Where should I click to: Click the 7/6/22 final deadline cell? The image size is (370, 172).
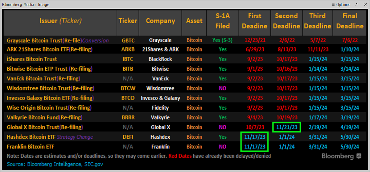tap(350, 40)
